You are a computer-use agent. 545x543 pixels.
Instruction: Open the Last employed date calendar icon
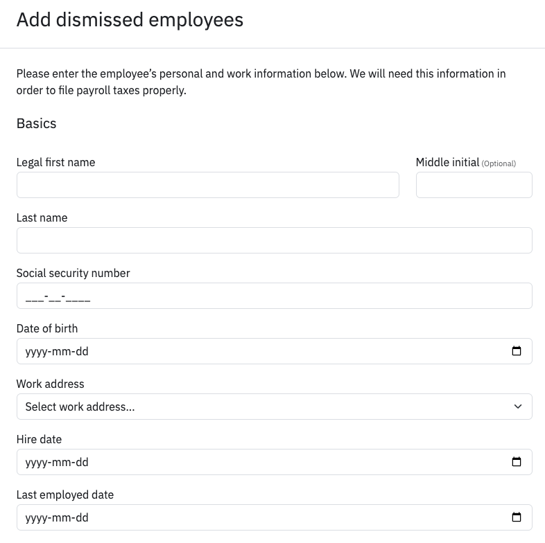coord(517,517)
